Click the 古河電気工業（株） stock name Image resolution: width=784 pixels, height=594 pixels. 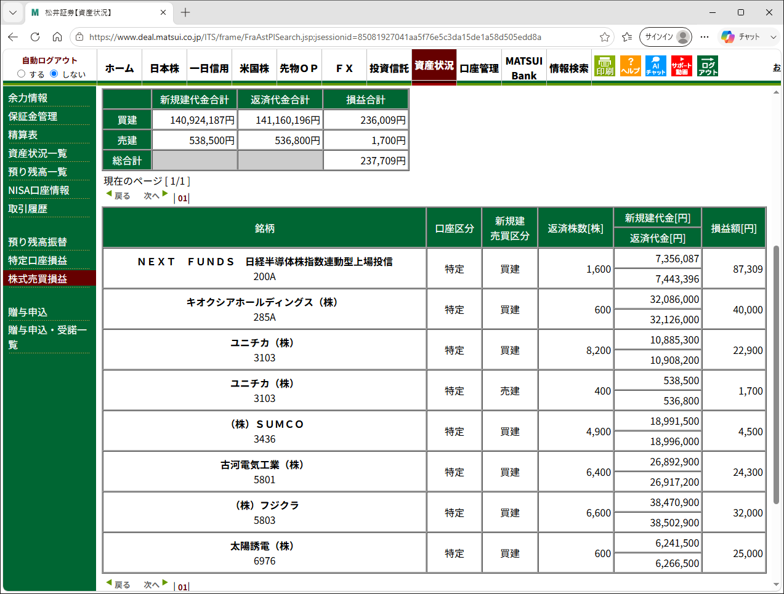(265, 465)
